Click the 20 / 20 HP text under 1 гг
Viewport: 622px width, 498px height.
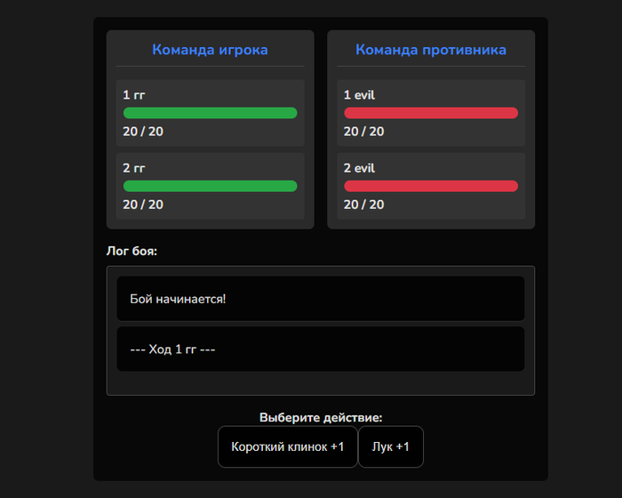(x=143, y=132)
